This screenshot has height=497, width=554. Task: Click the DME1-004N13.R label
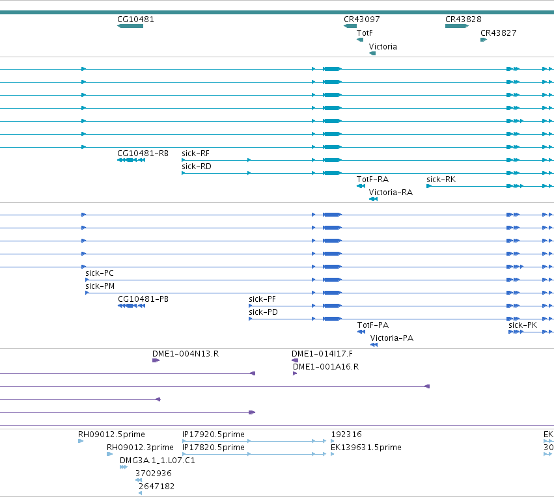pos(186,354)
